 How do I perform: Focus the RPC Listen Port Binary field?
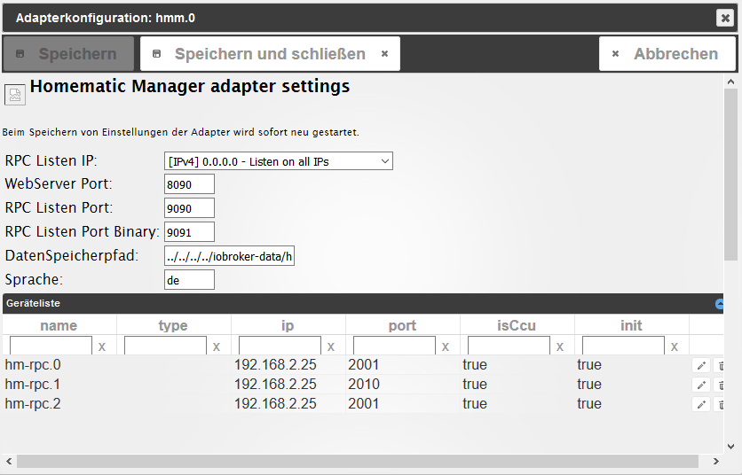coord(189,232)
